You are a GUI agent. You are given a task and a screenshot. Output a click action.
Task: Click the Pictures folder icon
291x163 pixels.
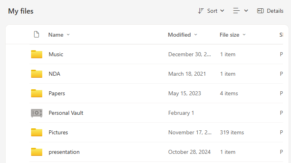click(x=37, y=132)
